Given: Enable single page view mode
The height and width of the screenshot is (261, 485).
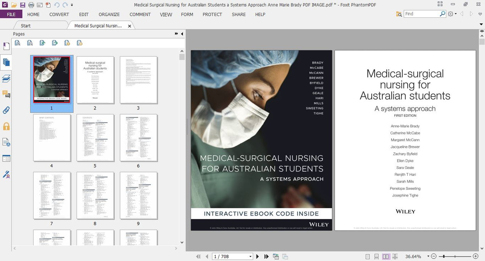Looking at the screenshot, I should point(368,256).
